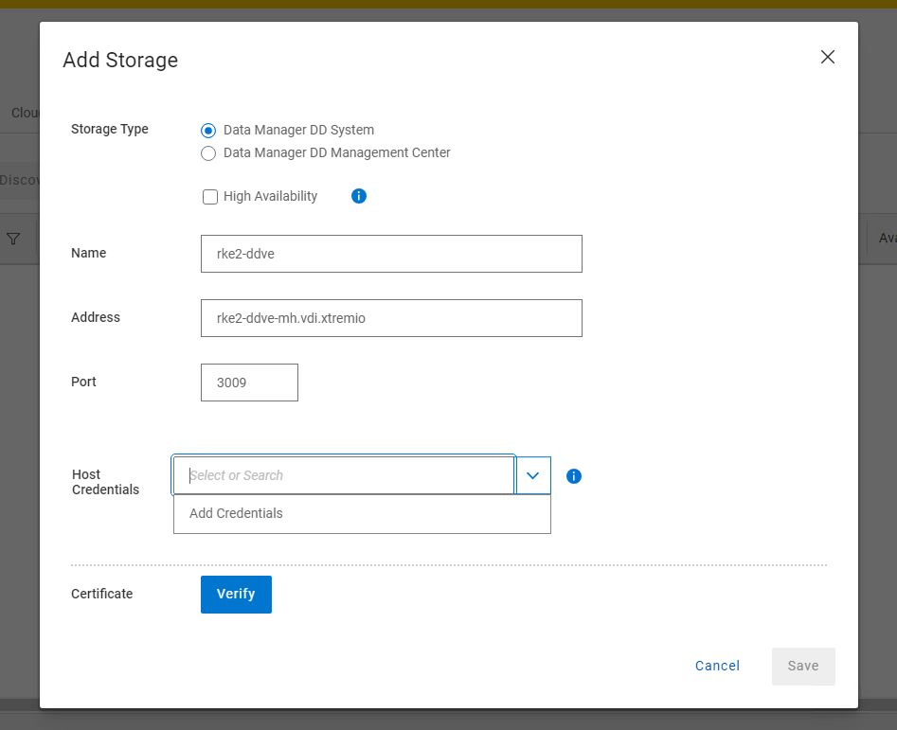Close the Add Storage dialog

coord(827,57)
